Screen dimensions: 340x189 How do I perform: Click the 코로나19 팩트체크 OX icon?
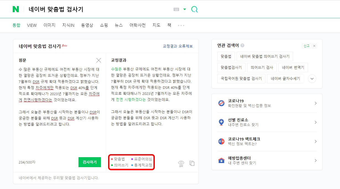tap(221, 141)
